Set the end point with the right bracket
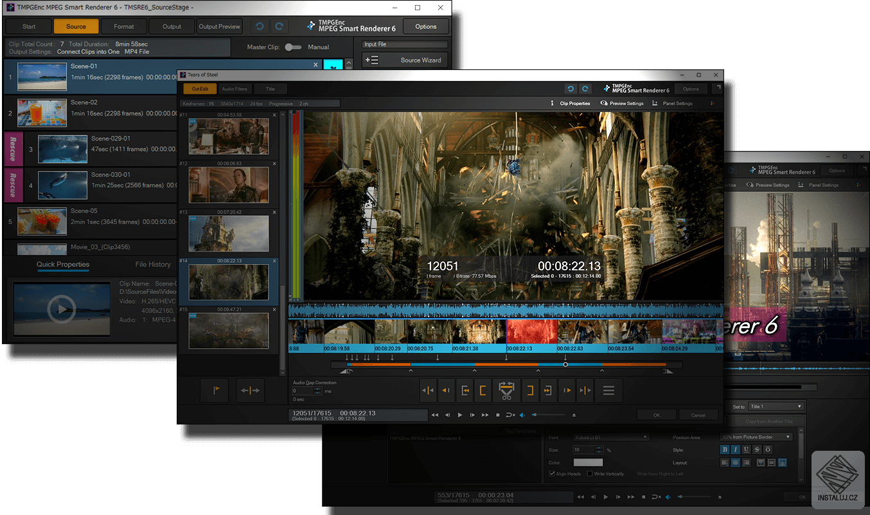This screenshot has width=870, height=515. 530,390
